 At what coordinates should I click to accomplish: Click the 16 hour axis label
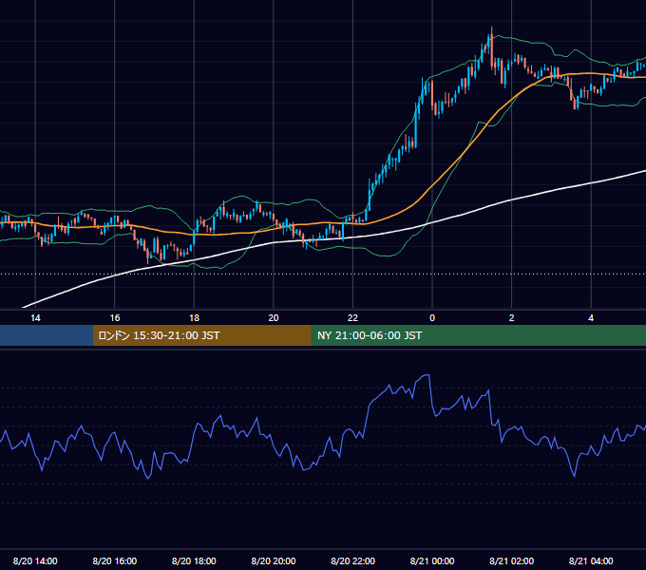(x=115, y=318)
